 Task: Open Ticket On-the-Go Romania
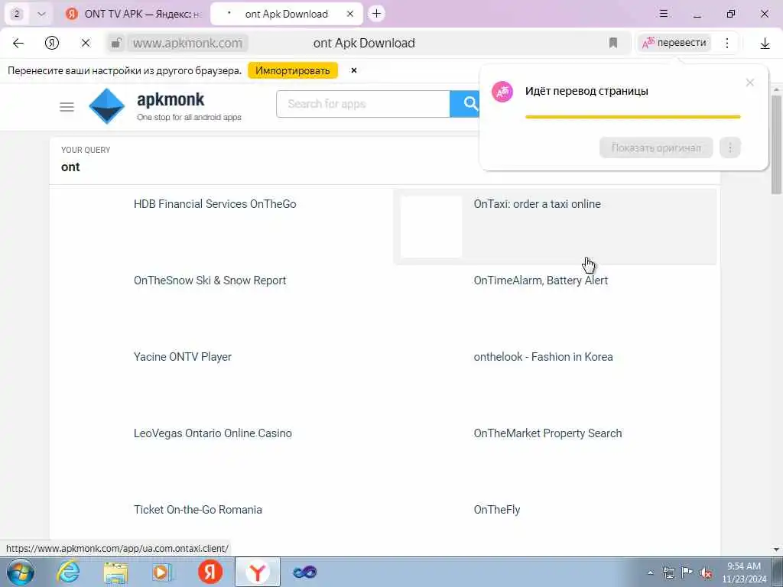(198, 509)
